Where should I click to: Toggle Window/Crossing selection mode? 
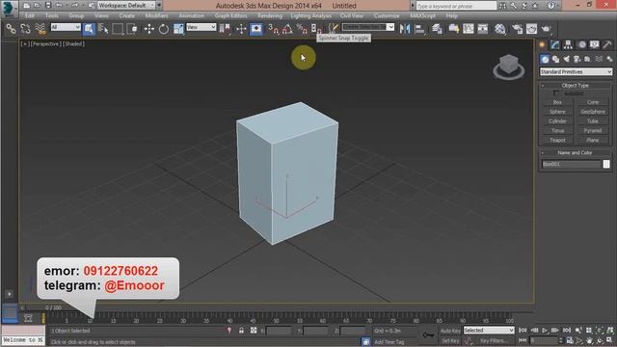[132, 29]
